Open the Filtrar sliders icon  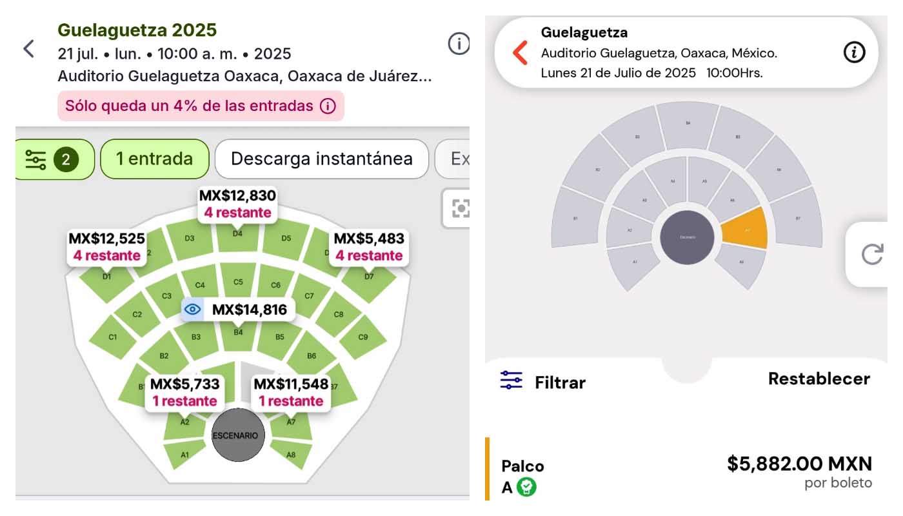tap(511, 380)
